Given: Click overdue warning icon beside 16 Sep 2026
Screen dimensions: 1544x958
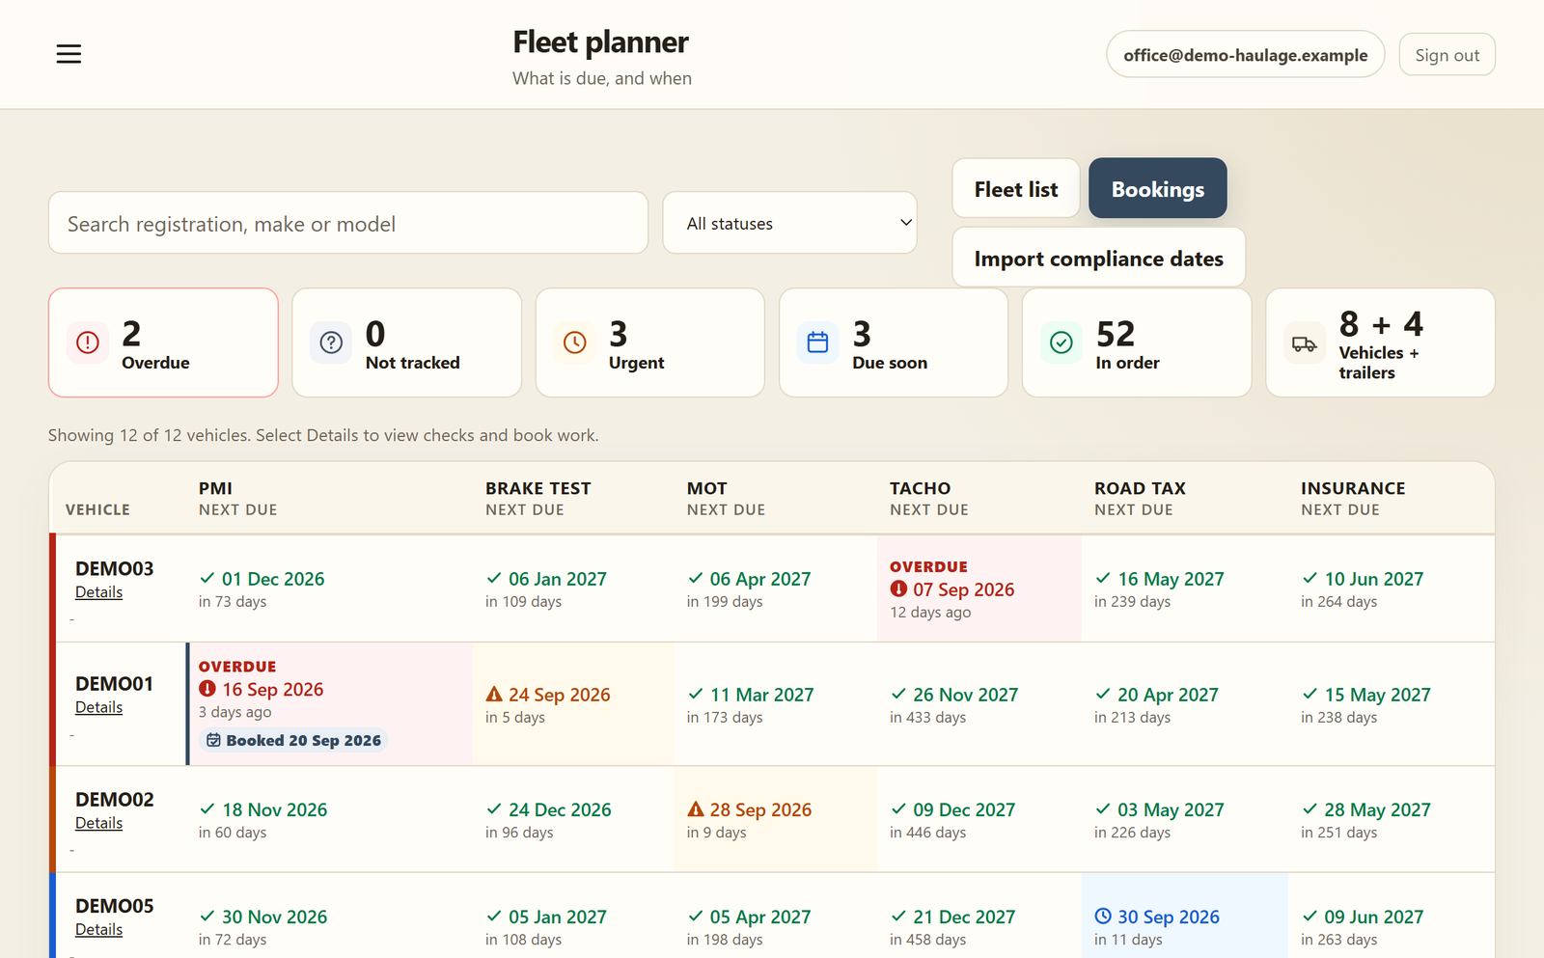Looking at the screenshot, I should pos(207,689).
